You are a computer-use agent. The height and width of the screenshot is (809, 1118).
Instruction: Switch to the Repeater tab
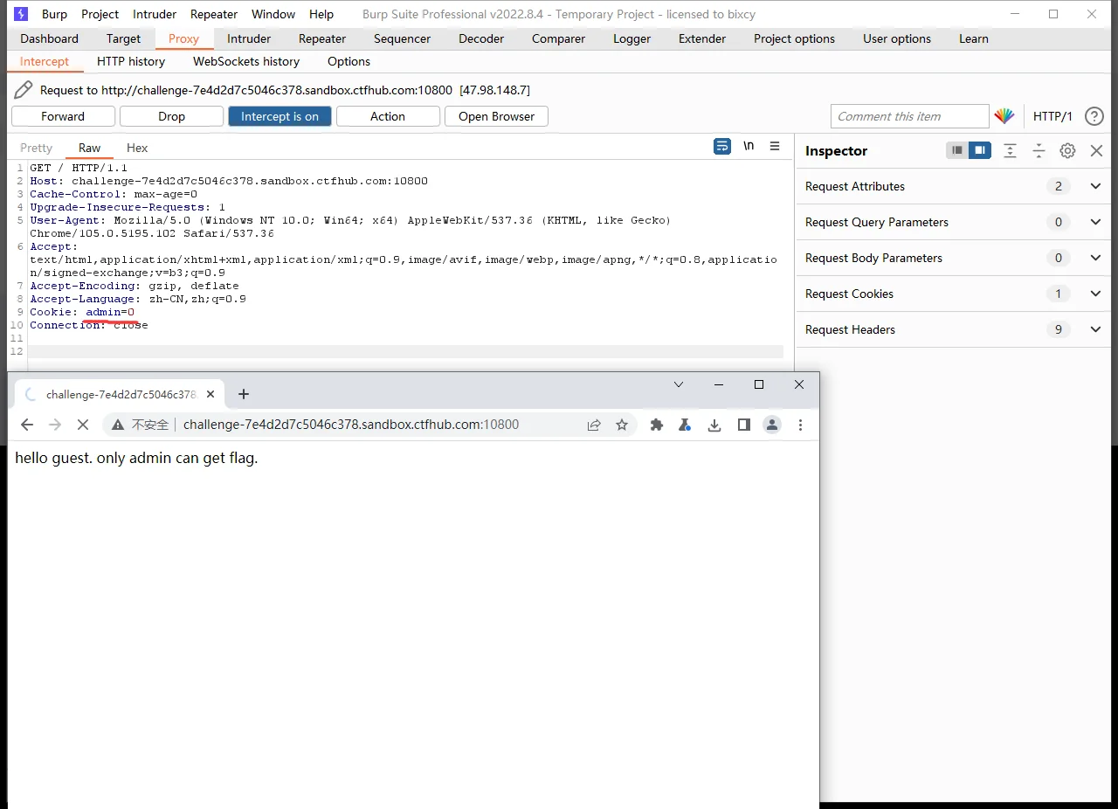click(322, 38)
